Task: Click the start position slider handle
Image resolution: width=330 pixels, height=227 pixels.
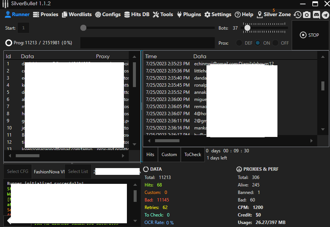Action: (x=83, y=28)
